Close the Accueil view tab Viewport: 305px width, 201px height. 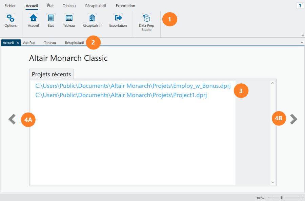click(x=18, y=43)
